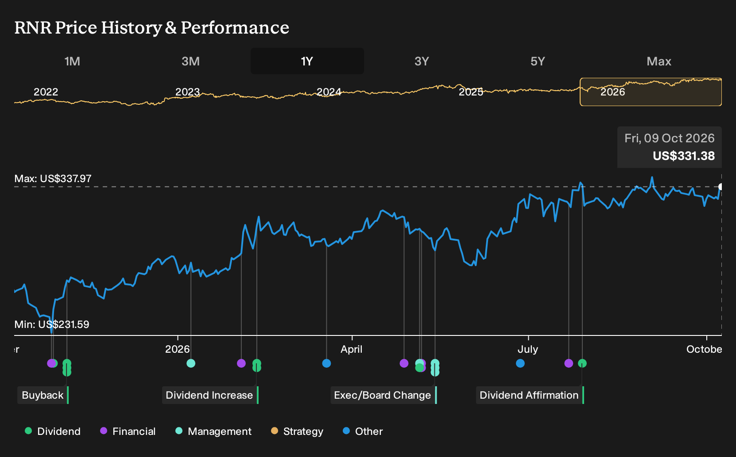Open the Dividend Increase event label
Screen dimensions: 736x457
[210, 395]
